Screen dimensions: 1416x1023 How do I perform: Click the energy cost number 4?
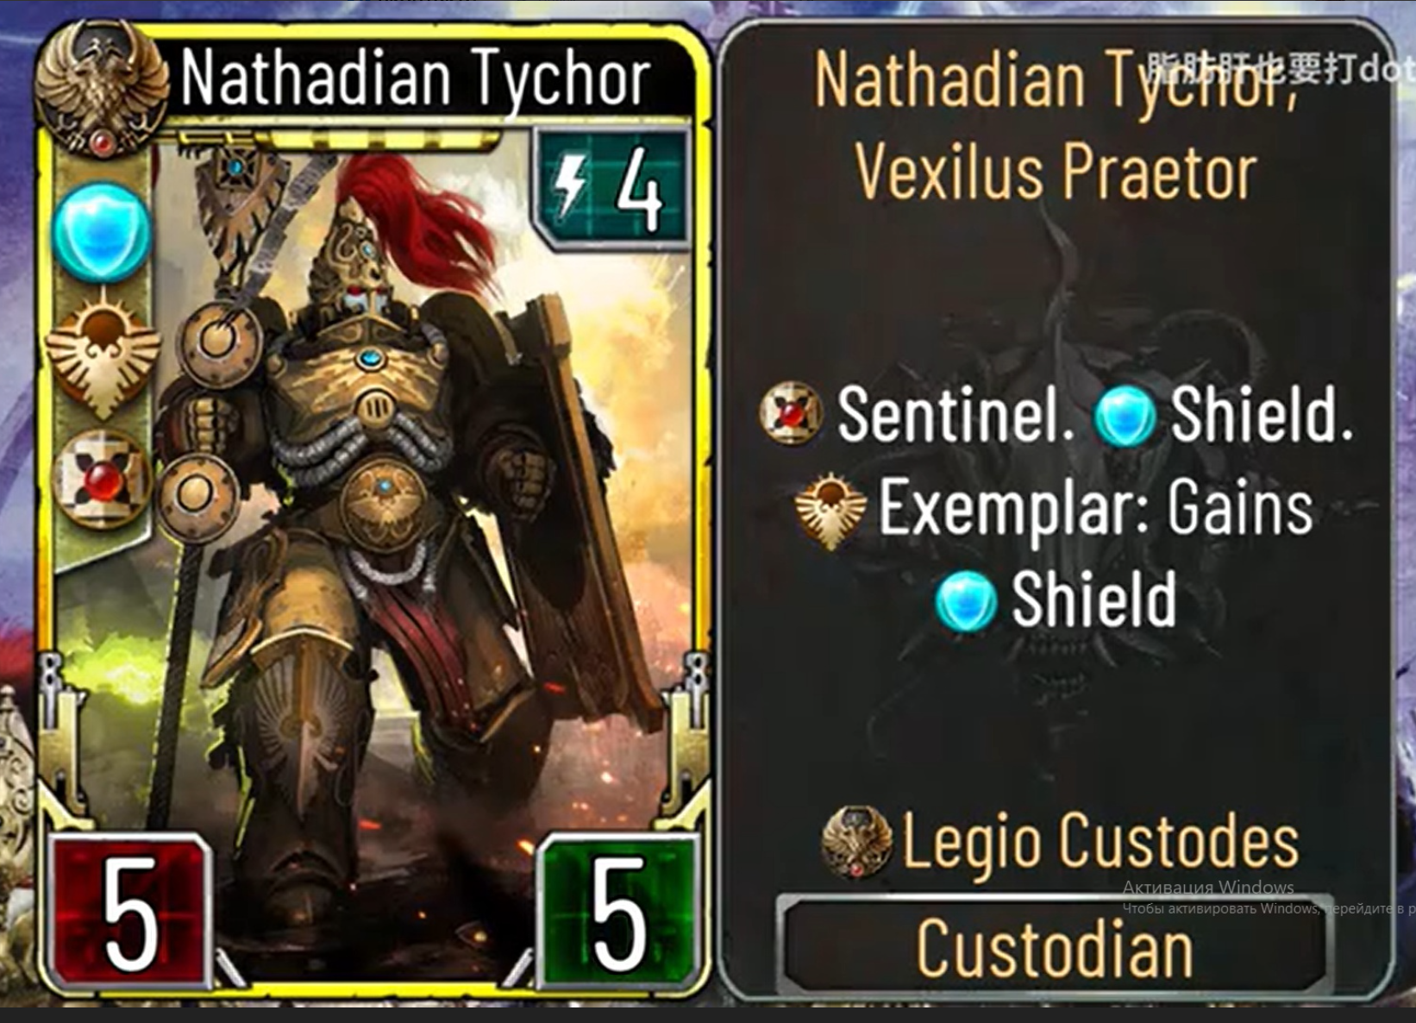tap(639, 191)
